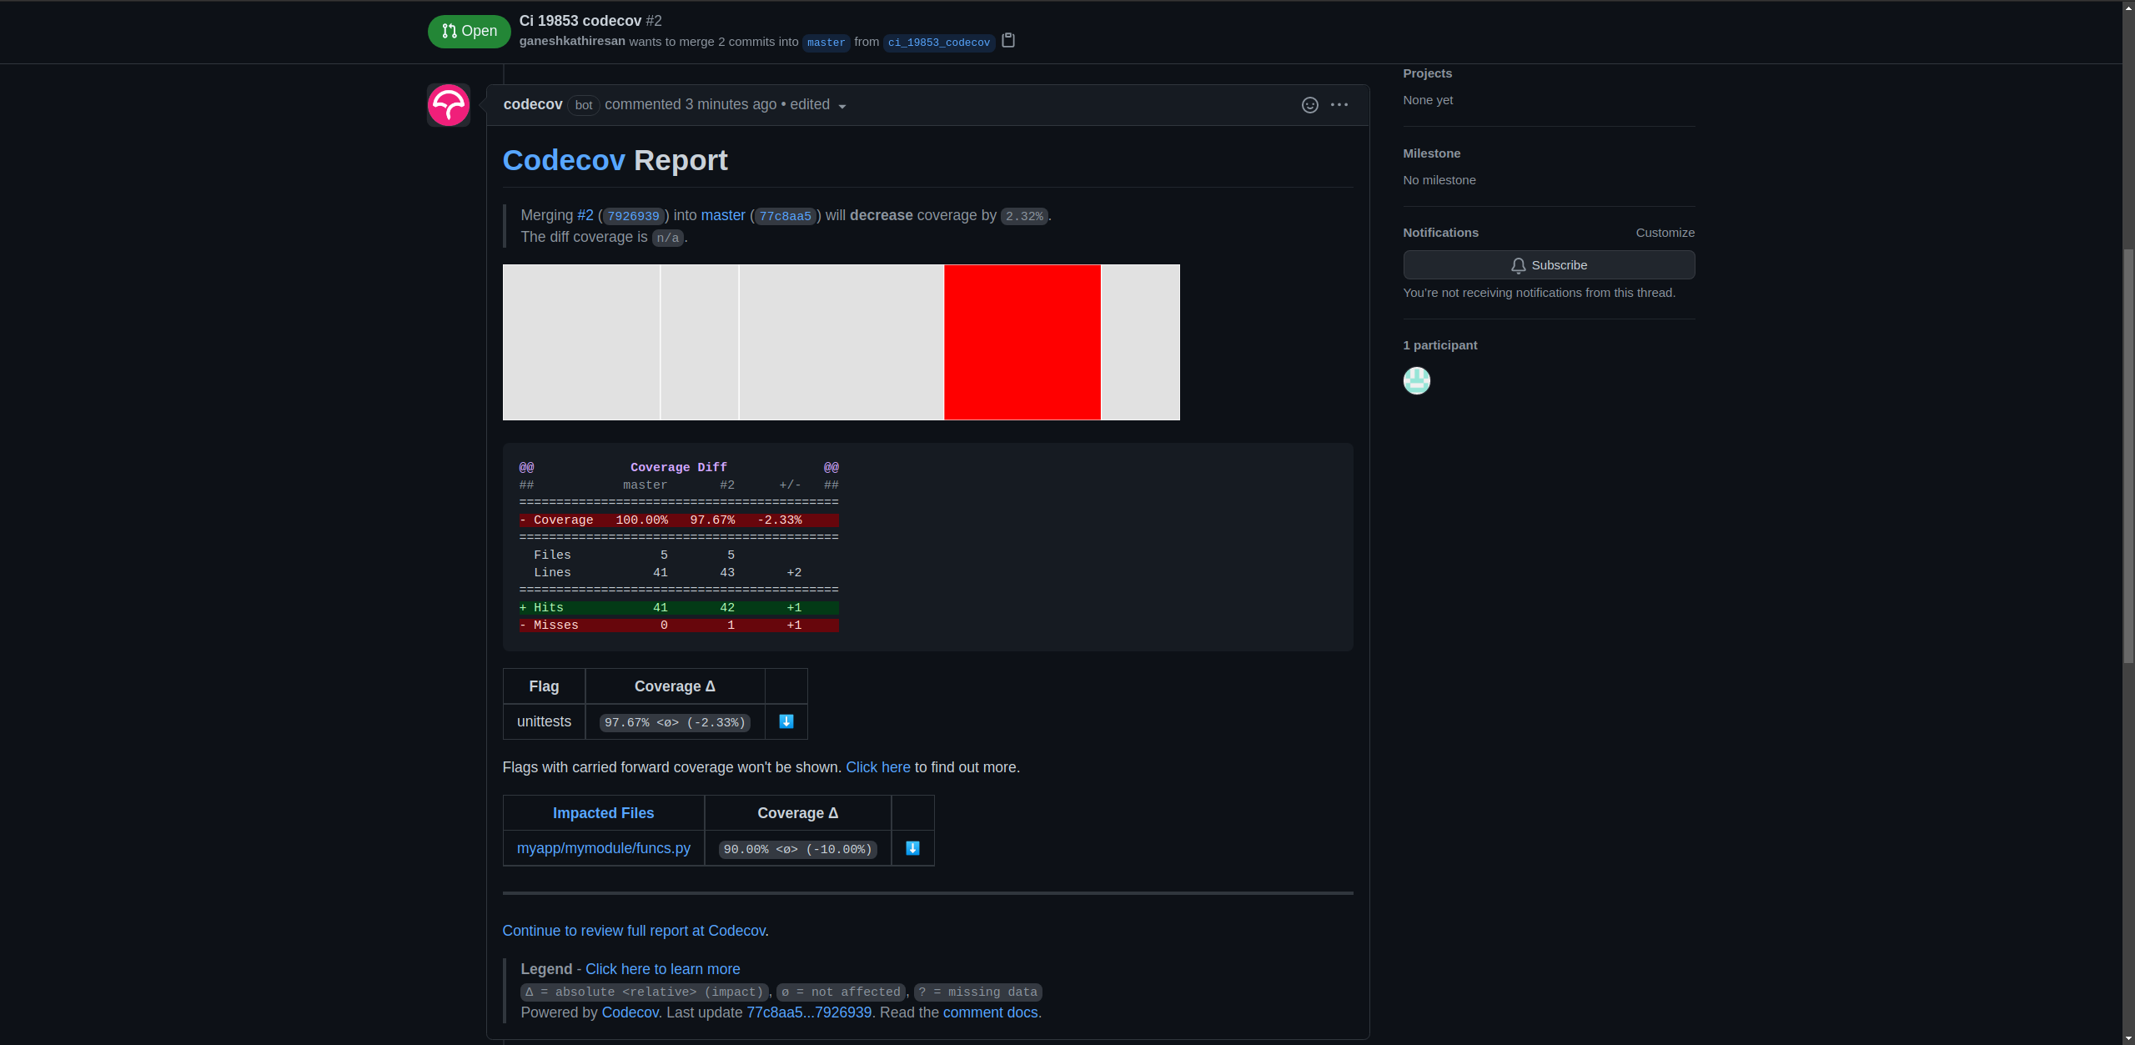Open 'Click here to learn more' legend link
Image resolution: width=2135 pixels, height=1045 pixels.
point(662,969)
